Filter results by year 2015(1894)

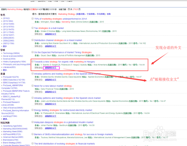point(8,21)
